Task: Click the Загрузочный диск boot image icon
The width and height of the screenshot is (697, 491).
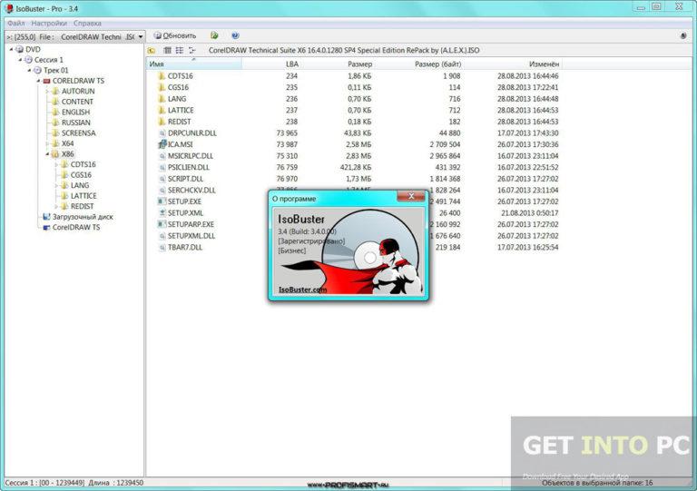Action: 46,217
